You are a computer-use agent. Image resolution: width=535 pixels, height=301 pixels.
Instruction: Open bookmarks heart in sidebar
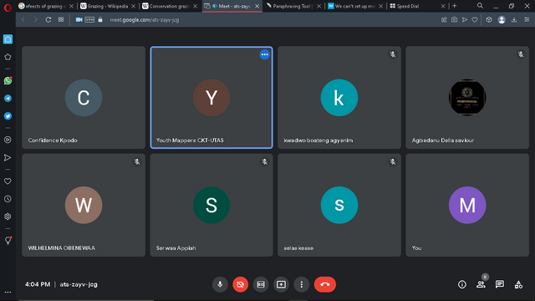[8, 181]
